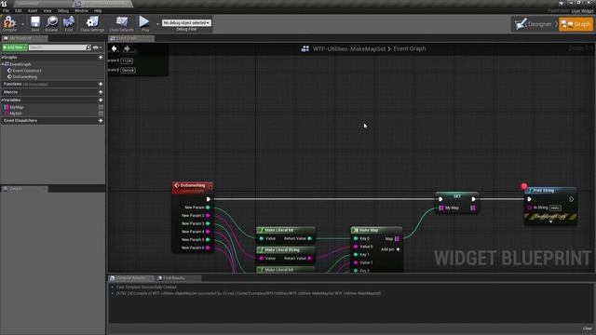This screenshot has height=335, width=596.
Task: Select Dosomething event in tree
Action: [x=25, y=76]
